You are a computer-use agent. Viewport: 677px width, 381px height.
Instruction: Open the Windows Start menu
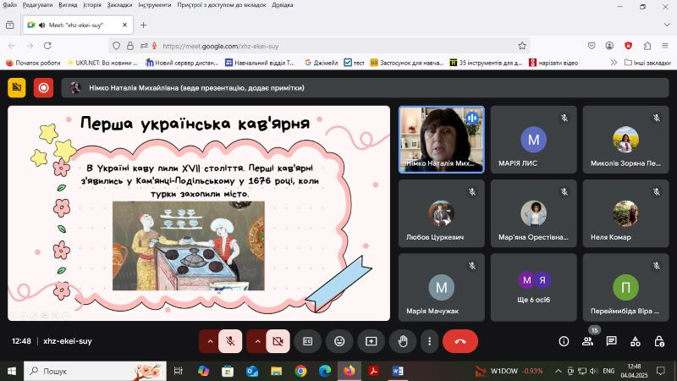[12, 371]
